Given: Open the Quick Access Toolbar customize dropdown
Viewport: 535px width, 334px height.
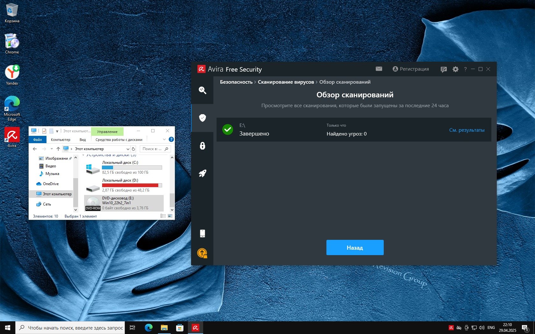Looking at the screenshot, I should pyautogui.click(x=57, y=131).
